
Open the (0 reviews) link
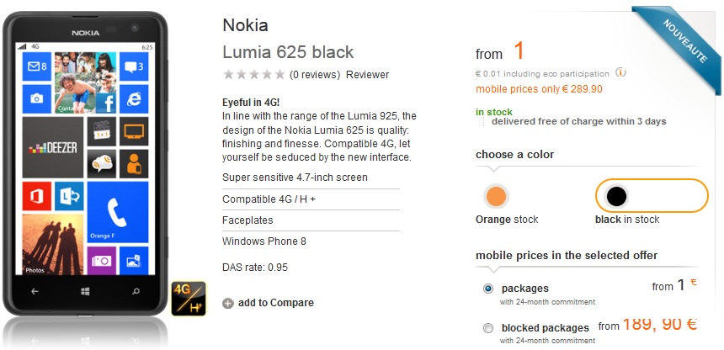tap(316, 75)
